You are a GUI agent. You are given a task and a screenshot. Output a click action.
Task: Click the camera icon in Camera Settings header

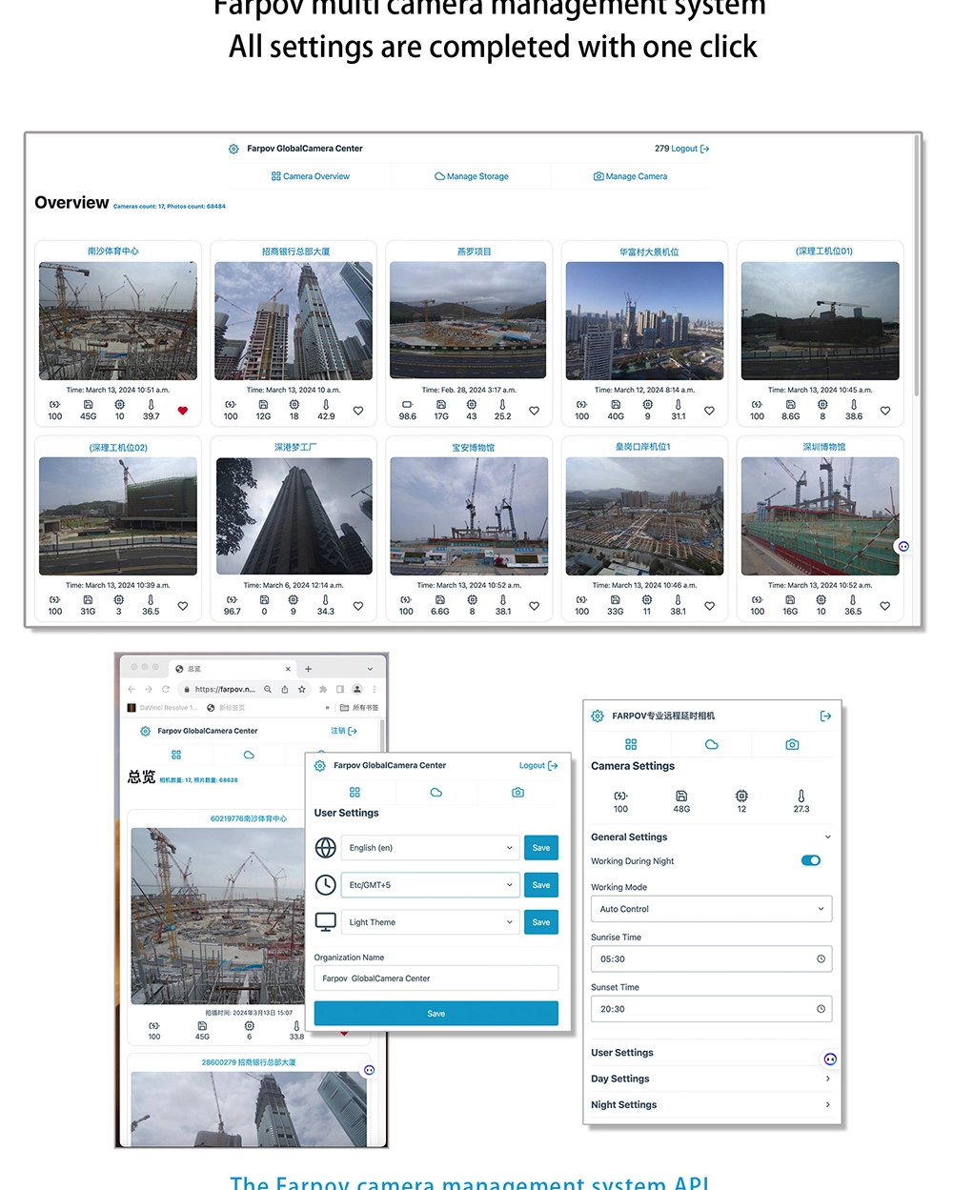tap(792, 744)
